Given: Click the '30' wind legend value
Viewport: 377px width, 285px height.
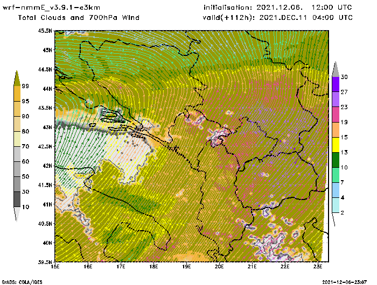Looking at the screenshot, I should coord(344,77).
